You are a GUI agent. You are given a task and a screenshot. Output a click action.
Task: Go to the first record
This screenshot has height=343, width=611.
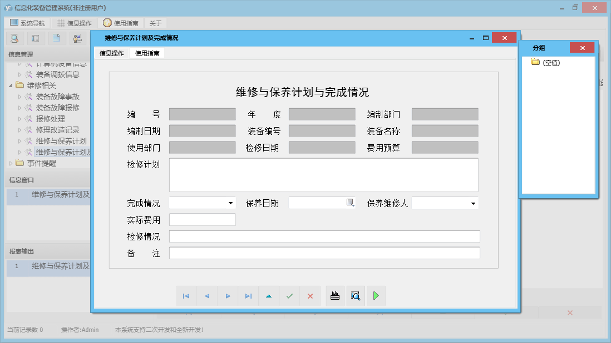[186, 296]
